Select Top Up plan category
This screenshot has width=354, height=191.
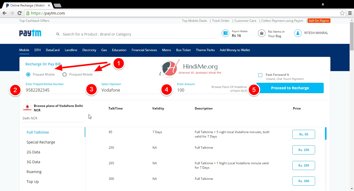(x=33, y=182)
